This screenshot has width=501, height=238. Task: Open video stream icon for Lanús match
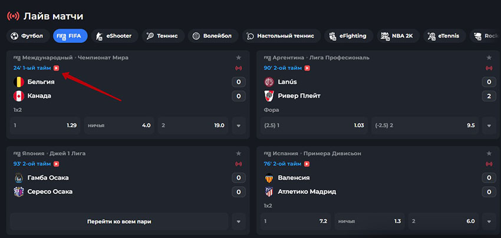[x=307, y=68]
